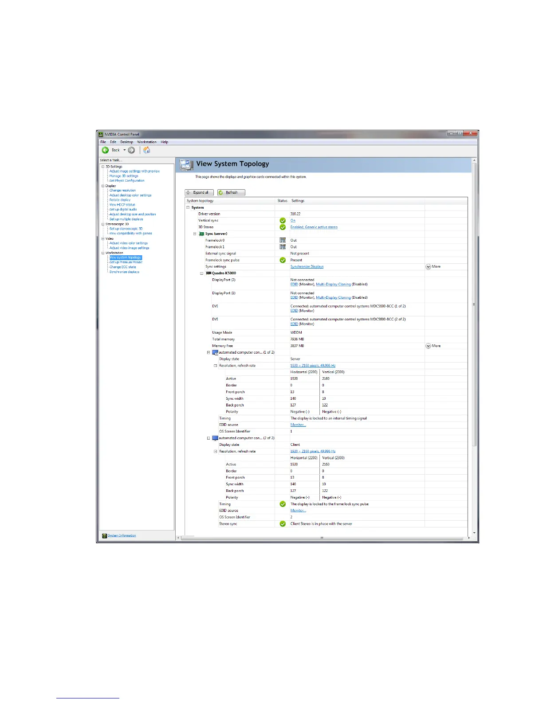Screen dimensions: 543x702
Task: Open the File menu
Action: pyautogui.click(x=103, y=142)
